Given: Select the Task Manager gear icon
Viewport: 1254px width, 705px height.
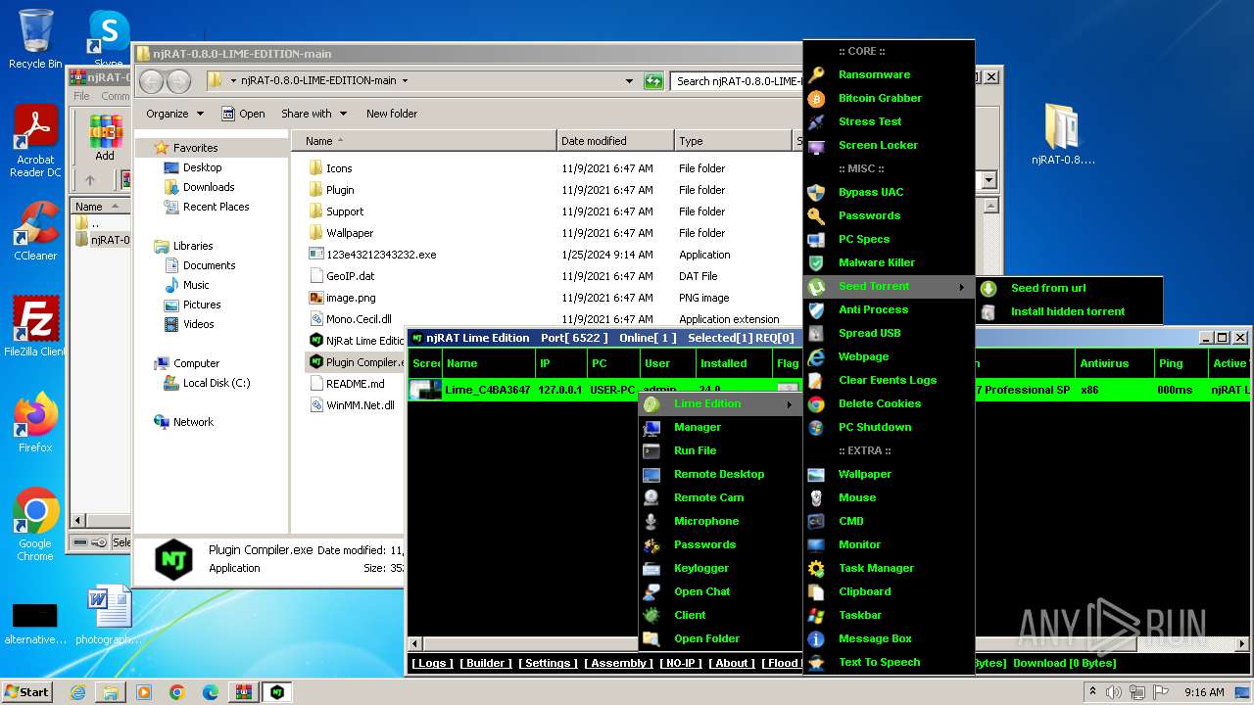Looking at the screenshot, I should pyautogui.click(x=816, y=568).
